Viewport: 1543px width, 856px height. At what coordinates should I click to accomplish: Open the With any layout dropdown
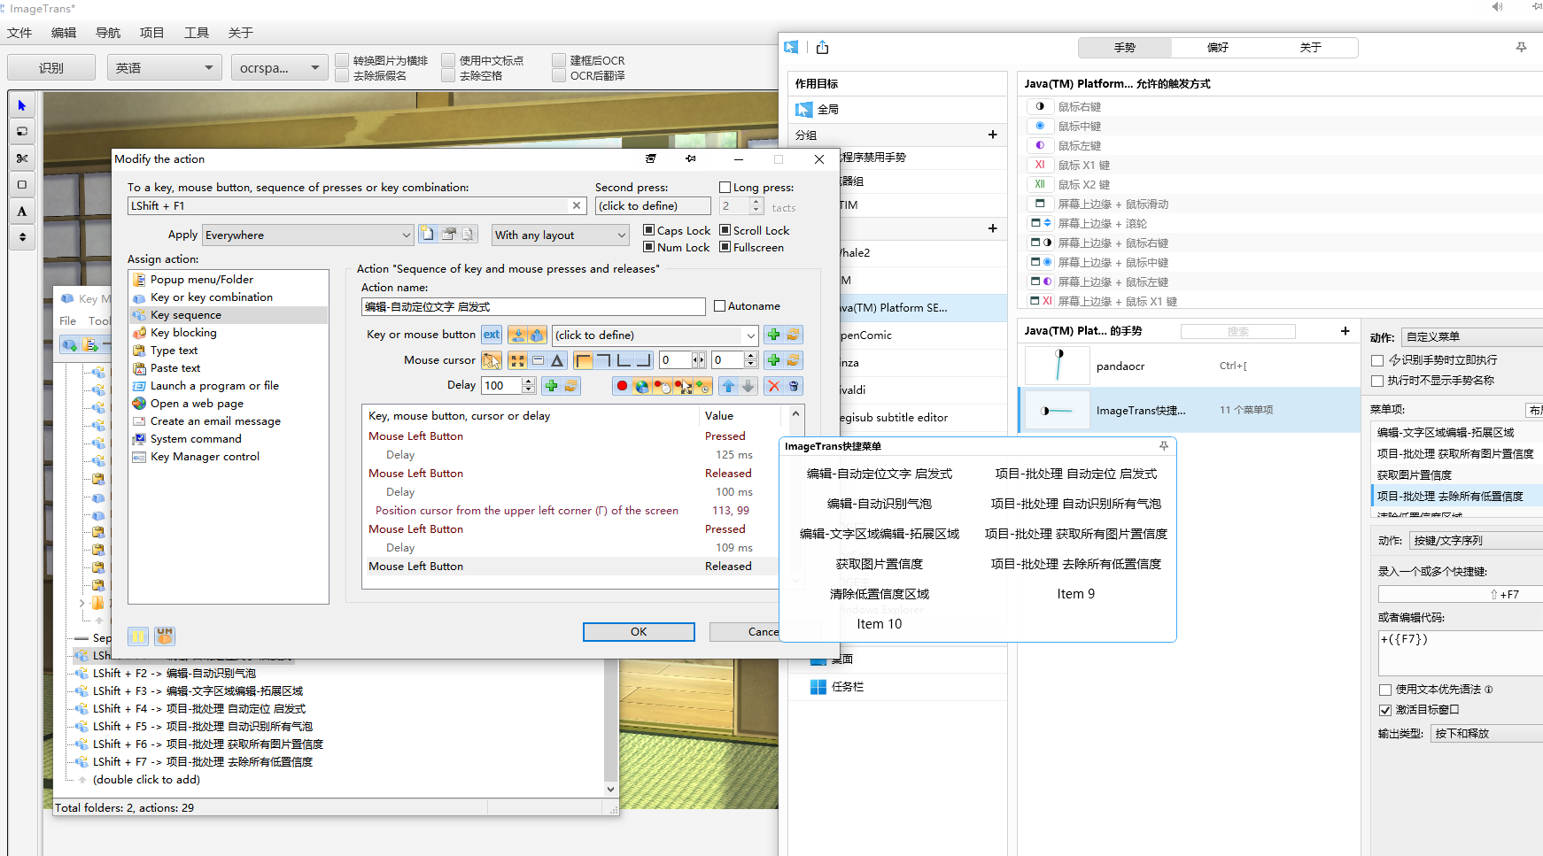pos(561,235)
